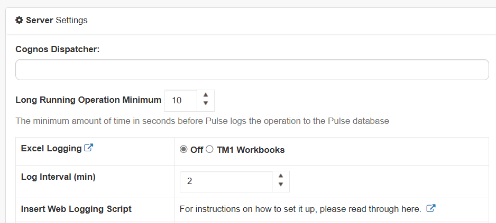Click the gear icon beside Server Settings
Screen dimensions: 496x223
(19, 20)
